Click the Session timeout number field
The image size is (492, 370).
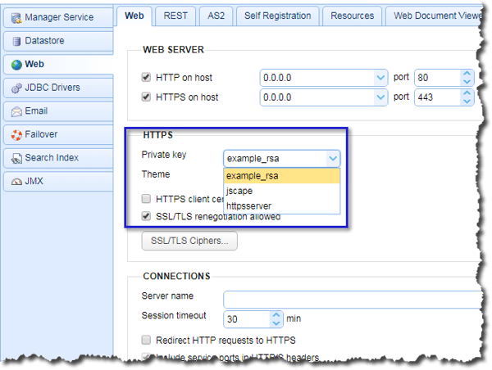247,319
